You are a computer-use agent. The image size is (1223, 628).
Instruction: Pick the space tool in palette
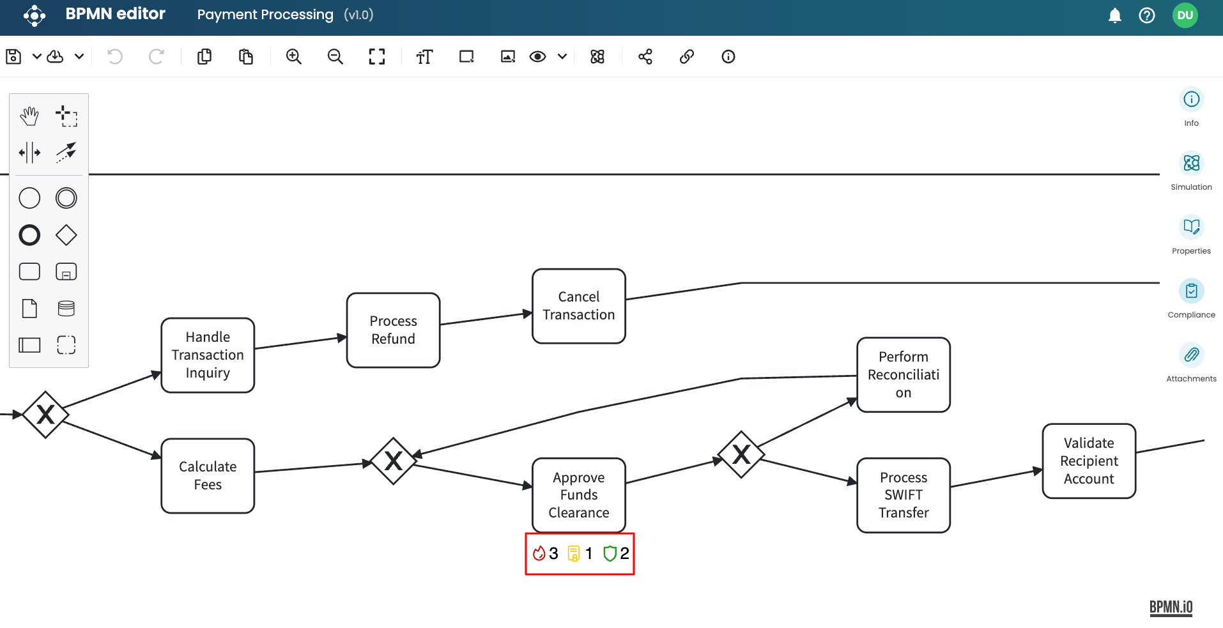29,153
